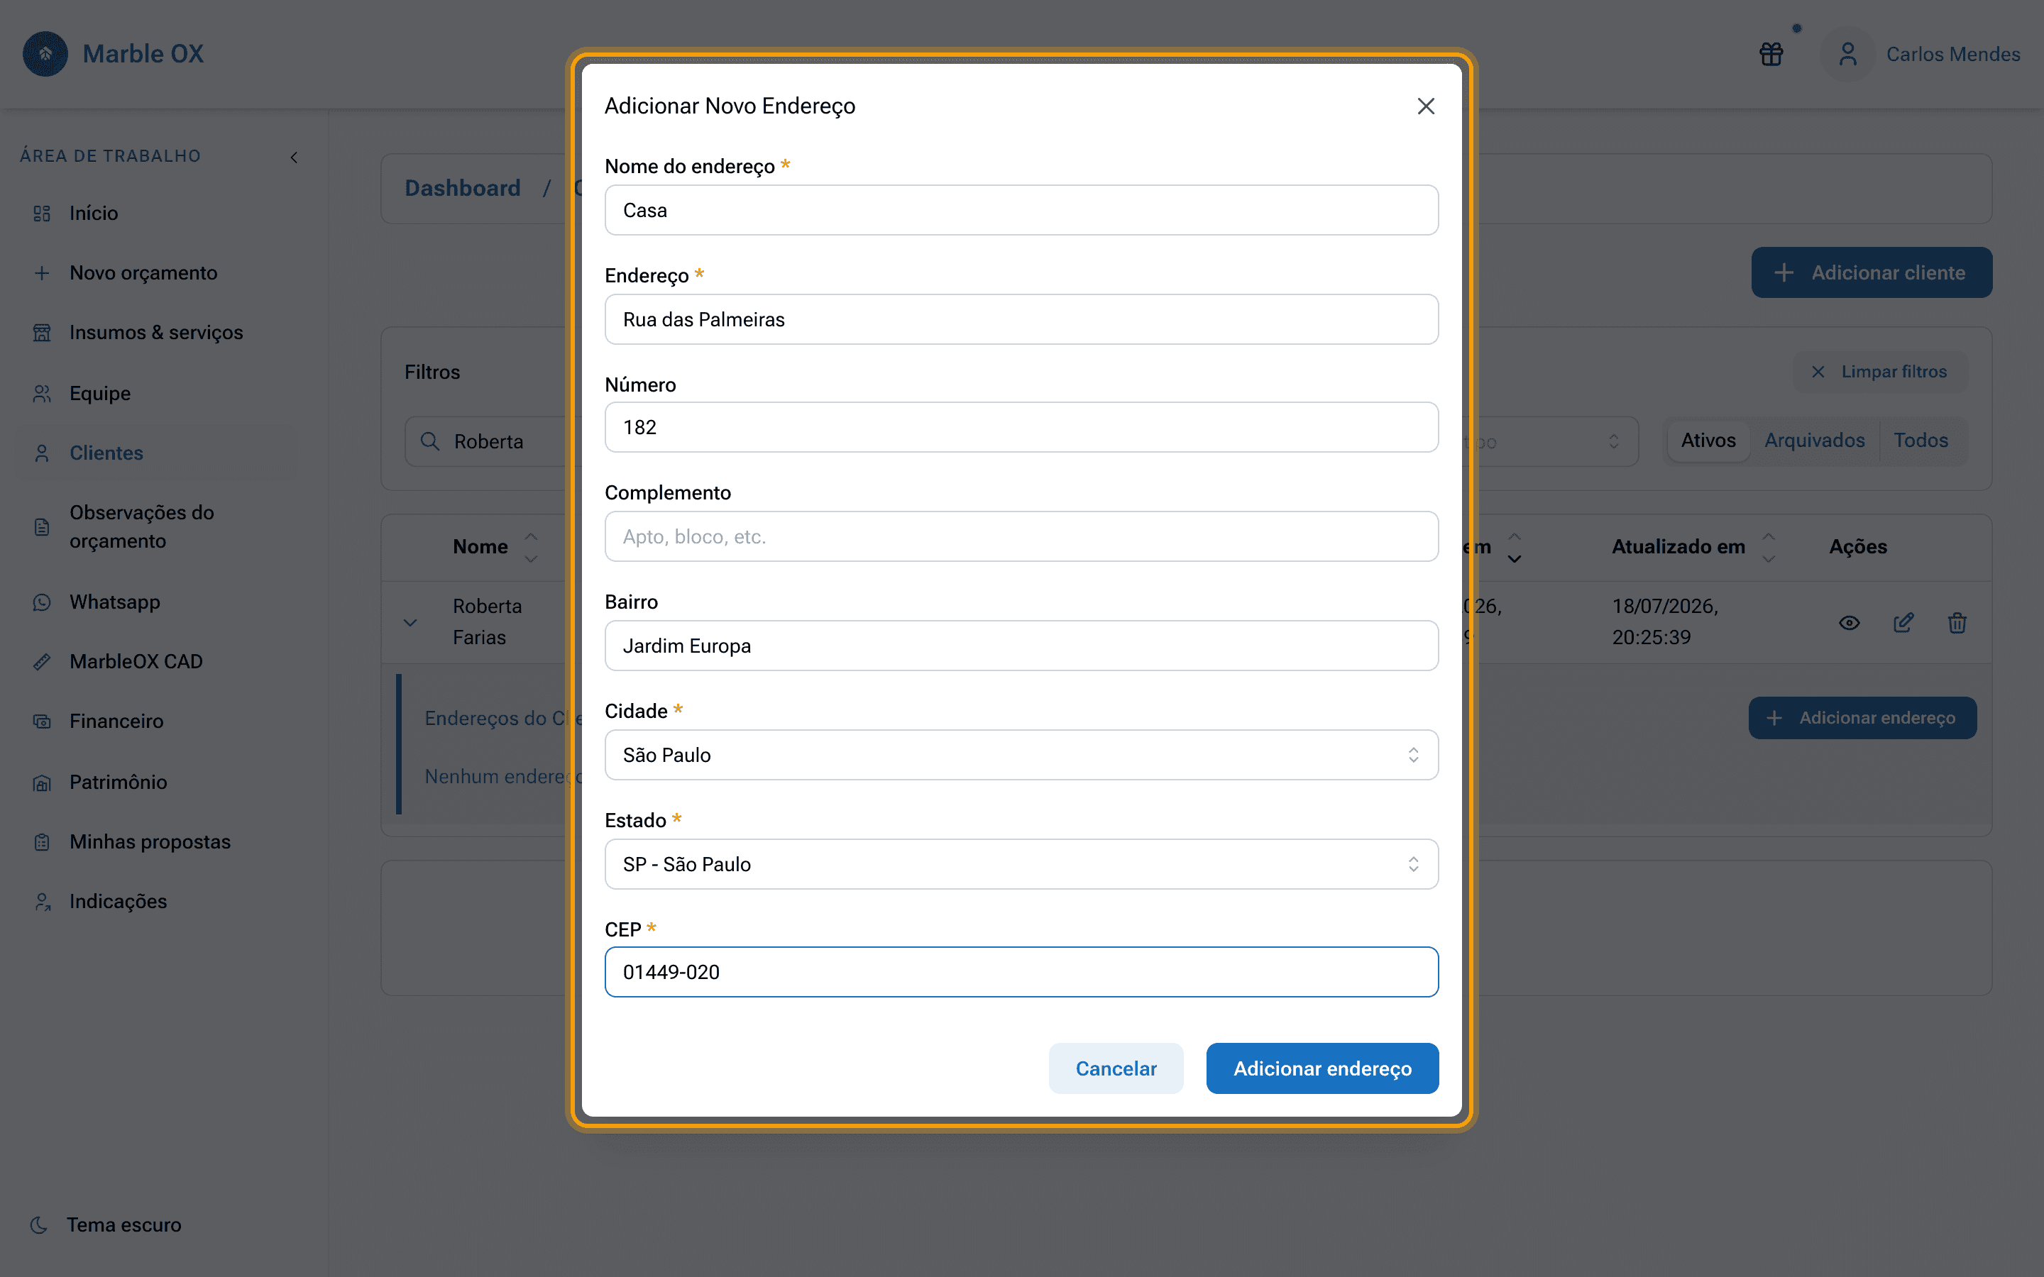This screenshot has height=1277, width=2044.
Task: Click the Número field containing 182
Action: tap(1021, 427)
